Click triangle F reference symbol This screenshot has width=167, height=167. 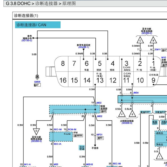point(122,114)
